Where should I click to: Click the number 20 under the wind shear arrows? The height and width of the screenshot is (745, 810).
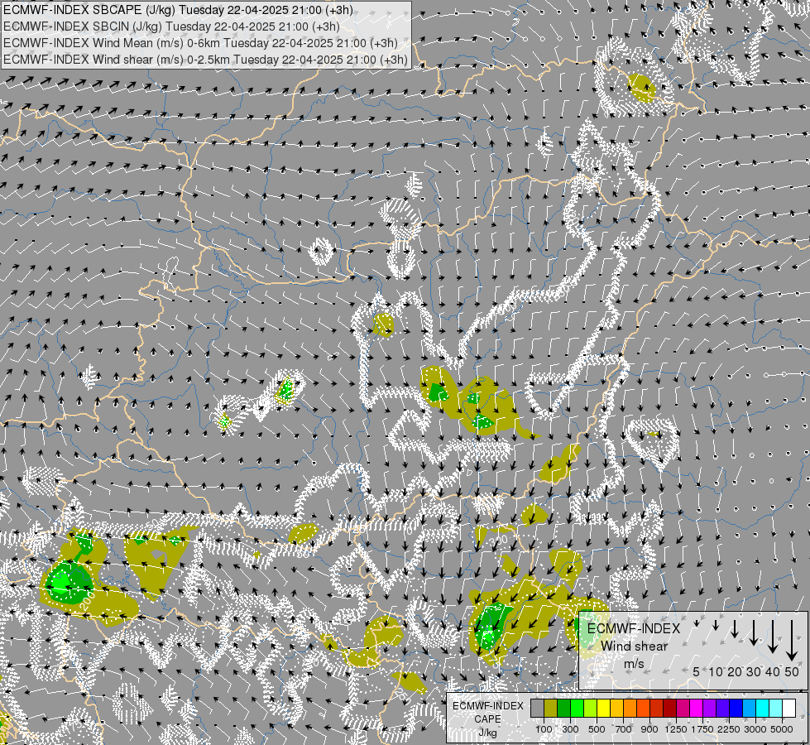tap(735, 671)
